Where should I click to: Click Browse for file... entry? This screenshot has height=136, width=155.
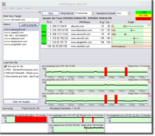tap(16, 66)
